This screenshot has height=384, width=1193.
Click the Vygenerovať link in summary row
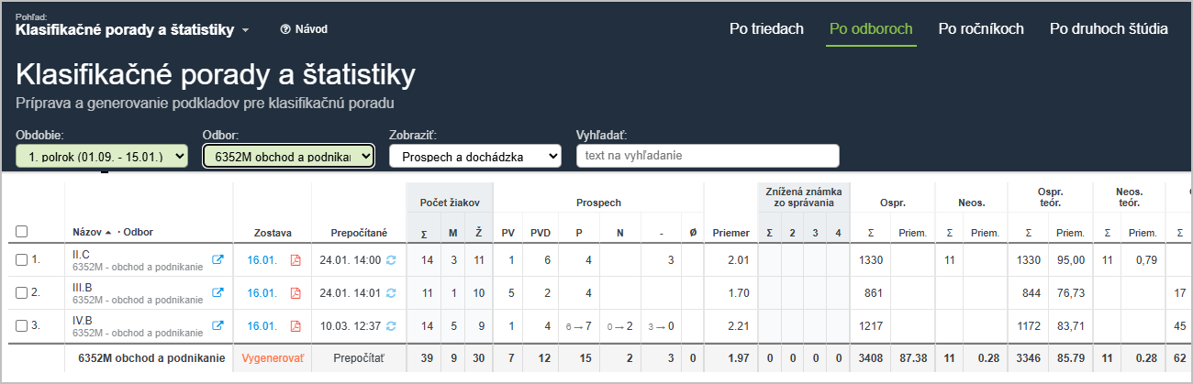(273, 358)
